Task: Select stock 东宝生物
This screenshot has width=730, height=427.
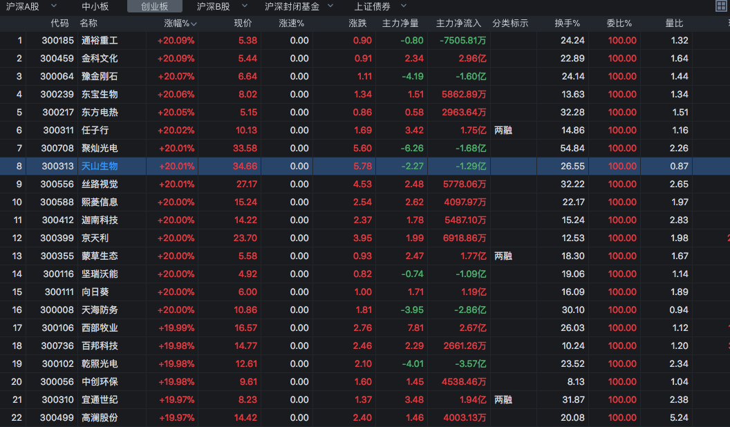Action: 100,95
